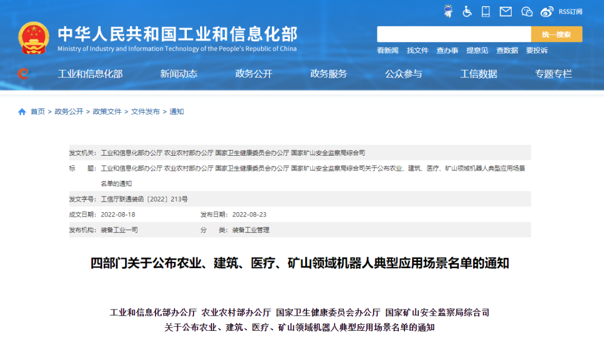Open 工信数据 navigation menu
The image size is (604, 337).
click(x=478, y=74)
